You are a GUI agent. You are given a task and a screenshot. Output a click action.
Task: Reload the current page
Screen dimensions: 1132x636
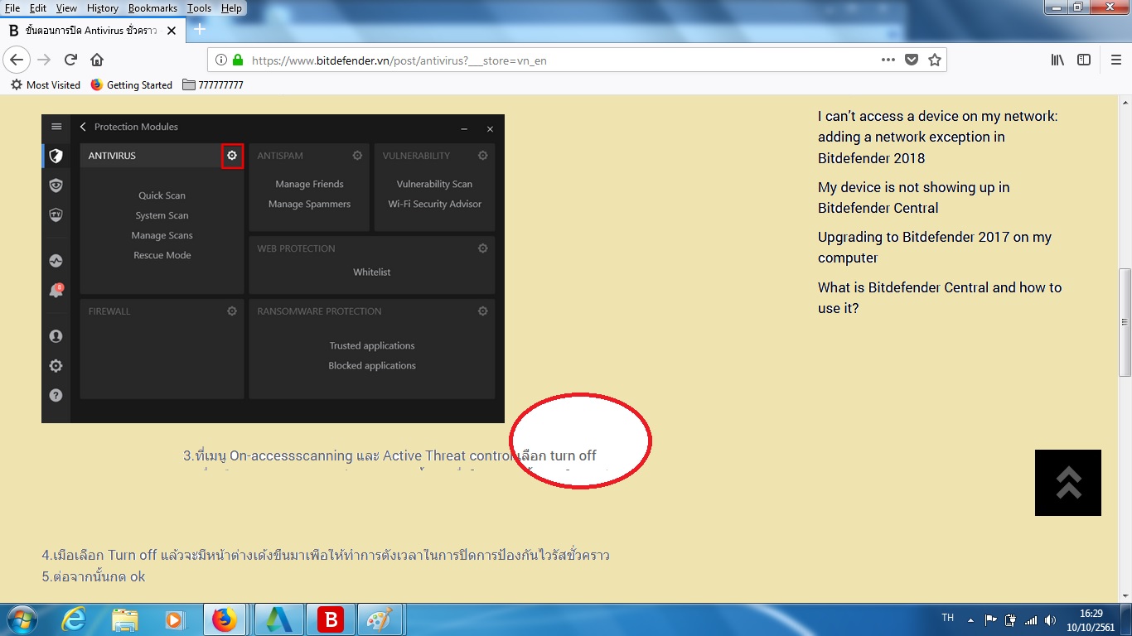coord(71,60)
